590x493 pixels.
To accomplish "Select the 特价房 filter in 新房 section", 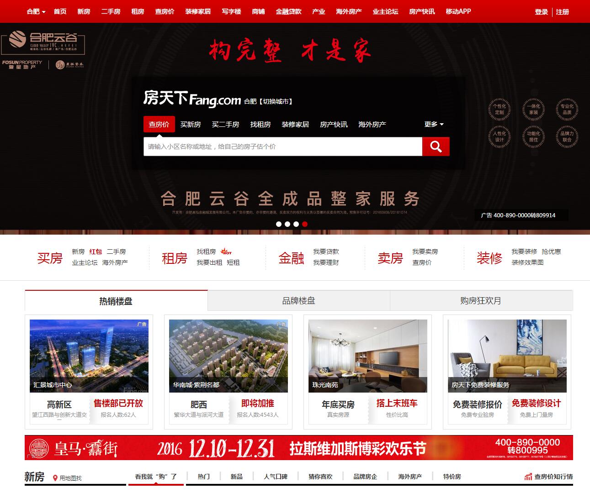I will coord(452,477).
